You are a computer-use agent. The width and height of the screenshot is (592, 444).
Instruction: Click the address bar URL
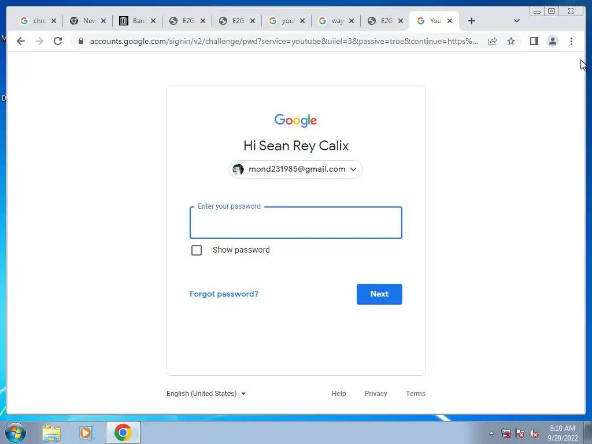[x=284, y=41]
